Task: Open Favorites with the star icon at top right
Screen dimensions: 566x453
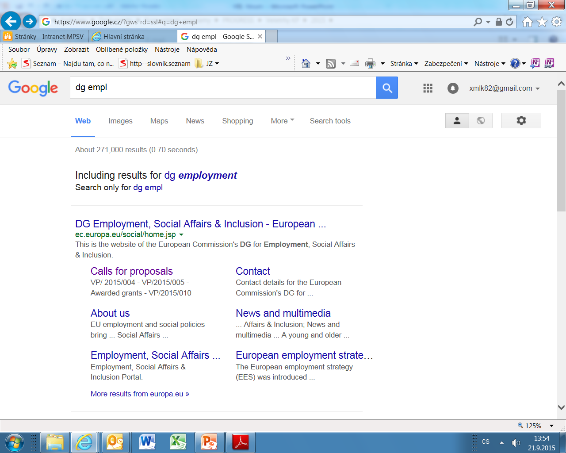Action: [x=542, y=22]
